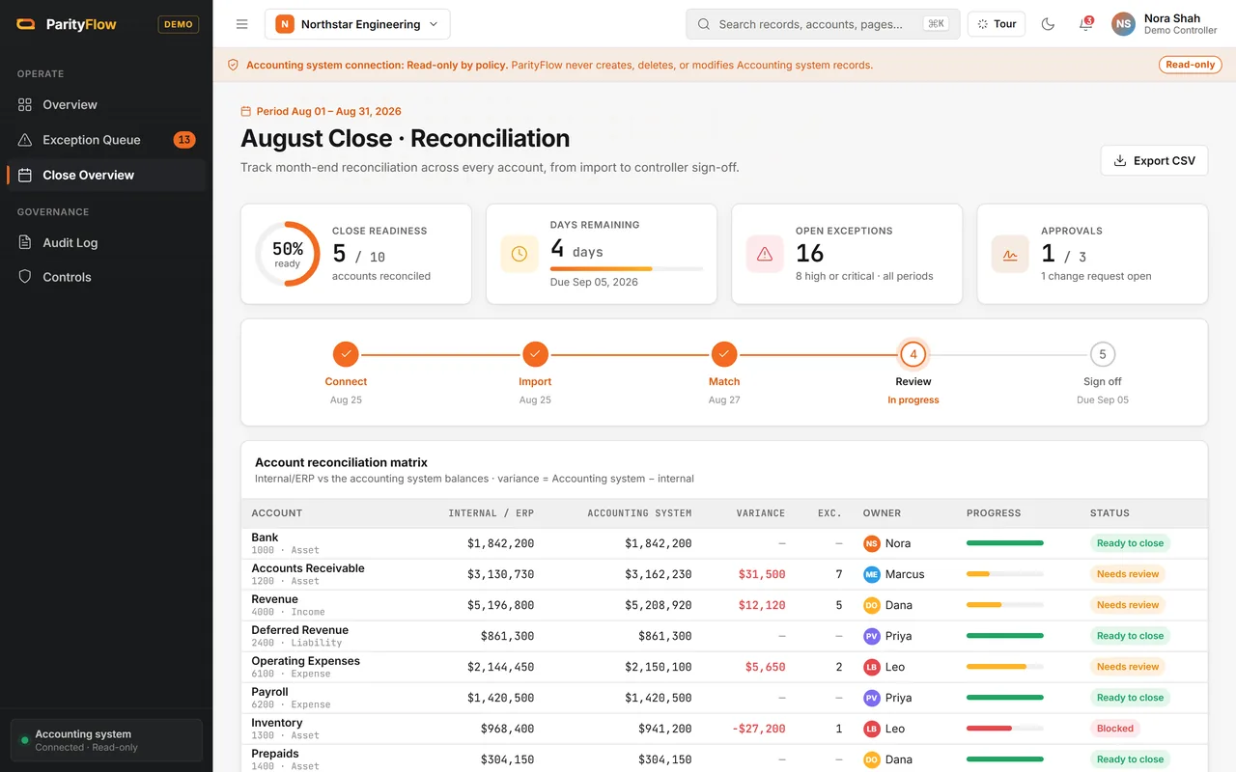
Task: Click Needs review status for Revenue
Action: tap(1128, 605)
